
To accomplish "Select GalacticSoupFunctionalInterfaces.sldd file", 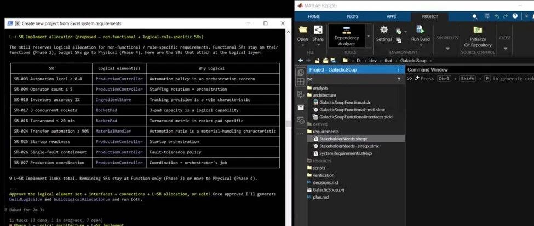I will [x=355, y=117].
